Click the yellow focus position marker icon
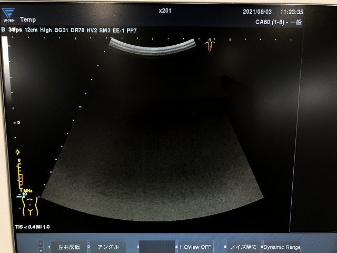This screenshot has height=253, width=337. 17,152
